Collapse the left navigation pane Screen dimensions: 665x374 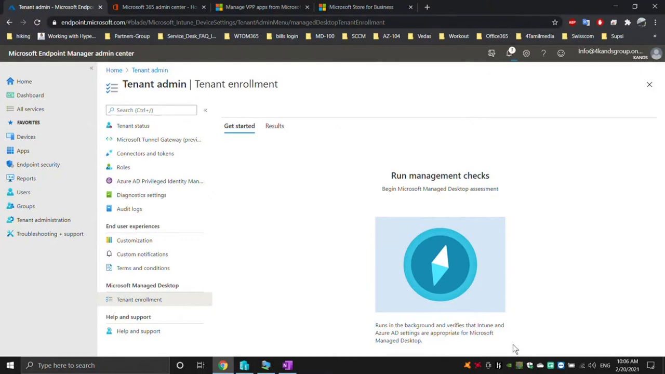click(91, 68)
